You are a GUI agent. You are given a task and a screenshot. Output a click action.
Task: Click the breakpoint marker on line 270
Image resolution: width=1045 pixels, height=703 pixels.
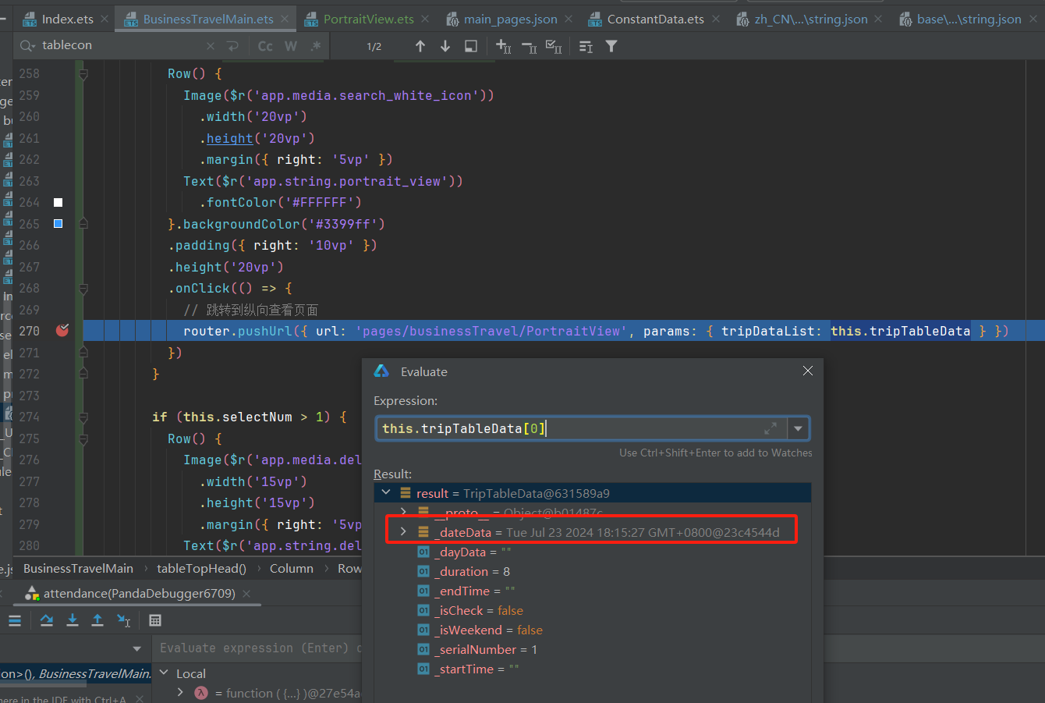pos(62,331)
